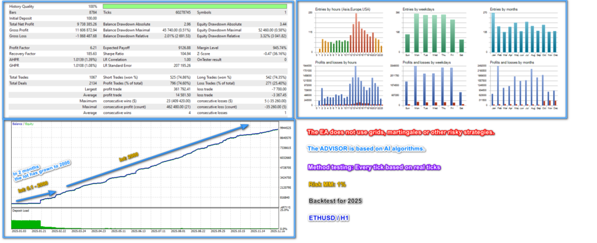Click the Margin Level value 945.74%
This screenshot has height=243, width=597.
[280, 48]
